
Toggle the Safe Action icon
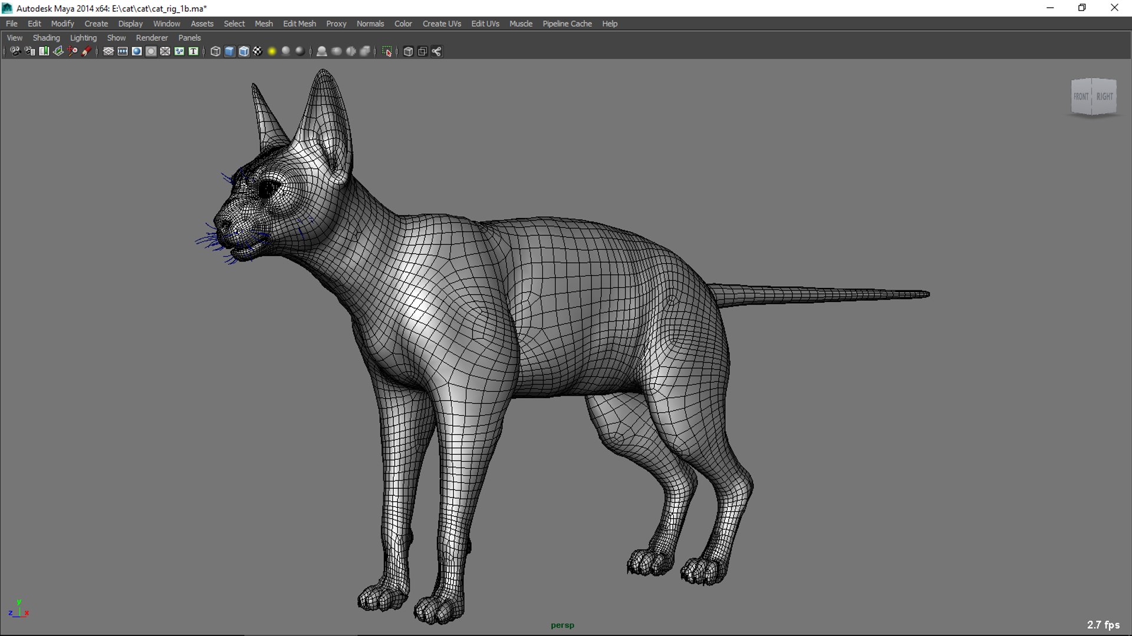click(179, 51)
